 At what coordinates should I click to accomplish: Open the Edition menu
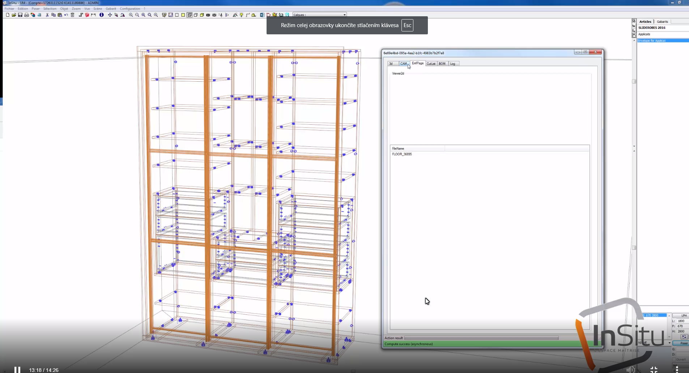coord(23,9)
